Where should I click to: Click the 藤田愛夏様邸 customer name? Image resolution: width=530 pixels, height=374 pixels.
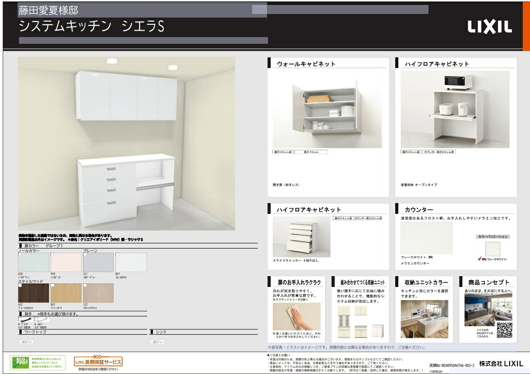pyautogui.click(x=48, y=10)
